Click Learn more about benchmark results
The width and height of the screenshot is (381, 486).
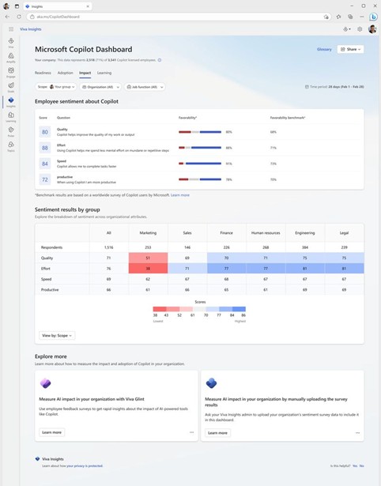(x=179, y=195)
